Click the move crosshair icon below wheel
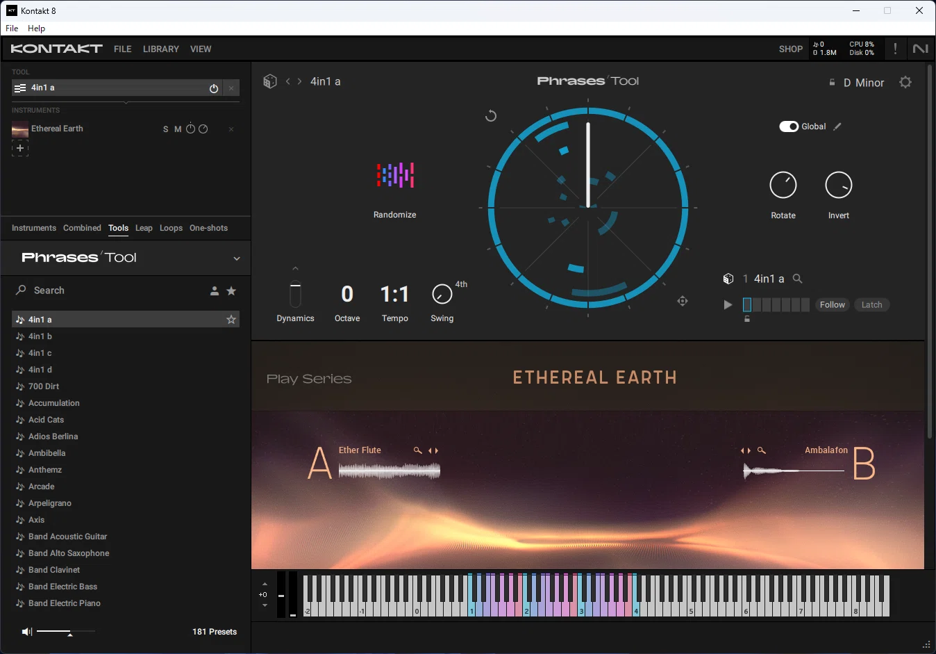936x654 pixels. pyautogui.click(x=683, y=301)
